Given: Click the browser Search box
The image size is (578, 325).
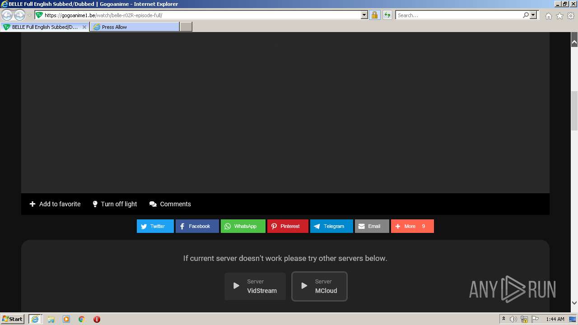Looking at the screenshot, I should coord(459,15).
